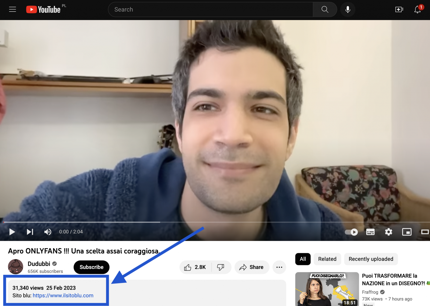
Task: Go to YouTube home via logo
Action: [43, 9]
